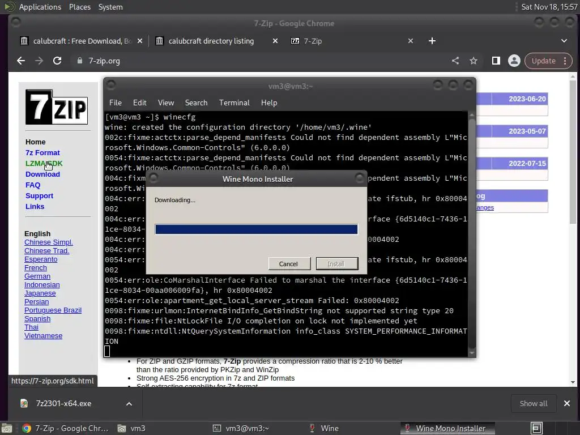Click the Wine Mono download progress bar
The height and width of the screenshot is (435, 580).
[x=257, y=229]
